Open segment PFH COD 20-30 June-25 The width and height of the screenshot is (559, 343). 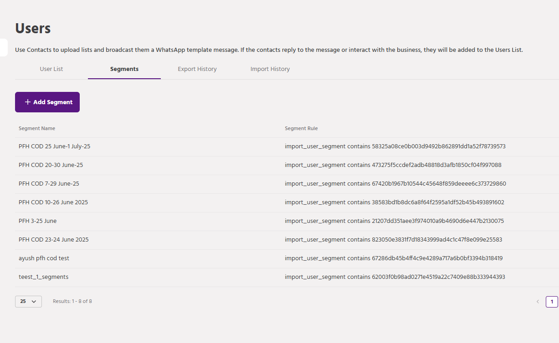51,165
